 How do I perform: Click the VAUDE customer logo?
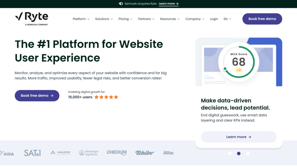pos(60,153)
